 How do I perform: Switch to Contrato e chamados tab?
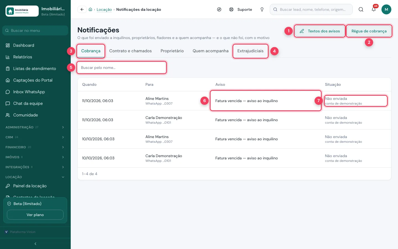point(130,51)
